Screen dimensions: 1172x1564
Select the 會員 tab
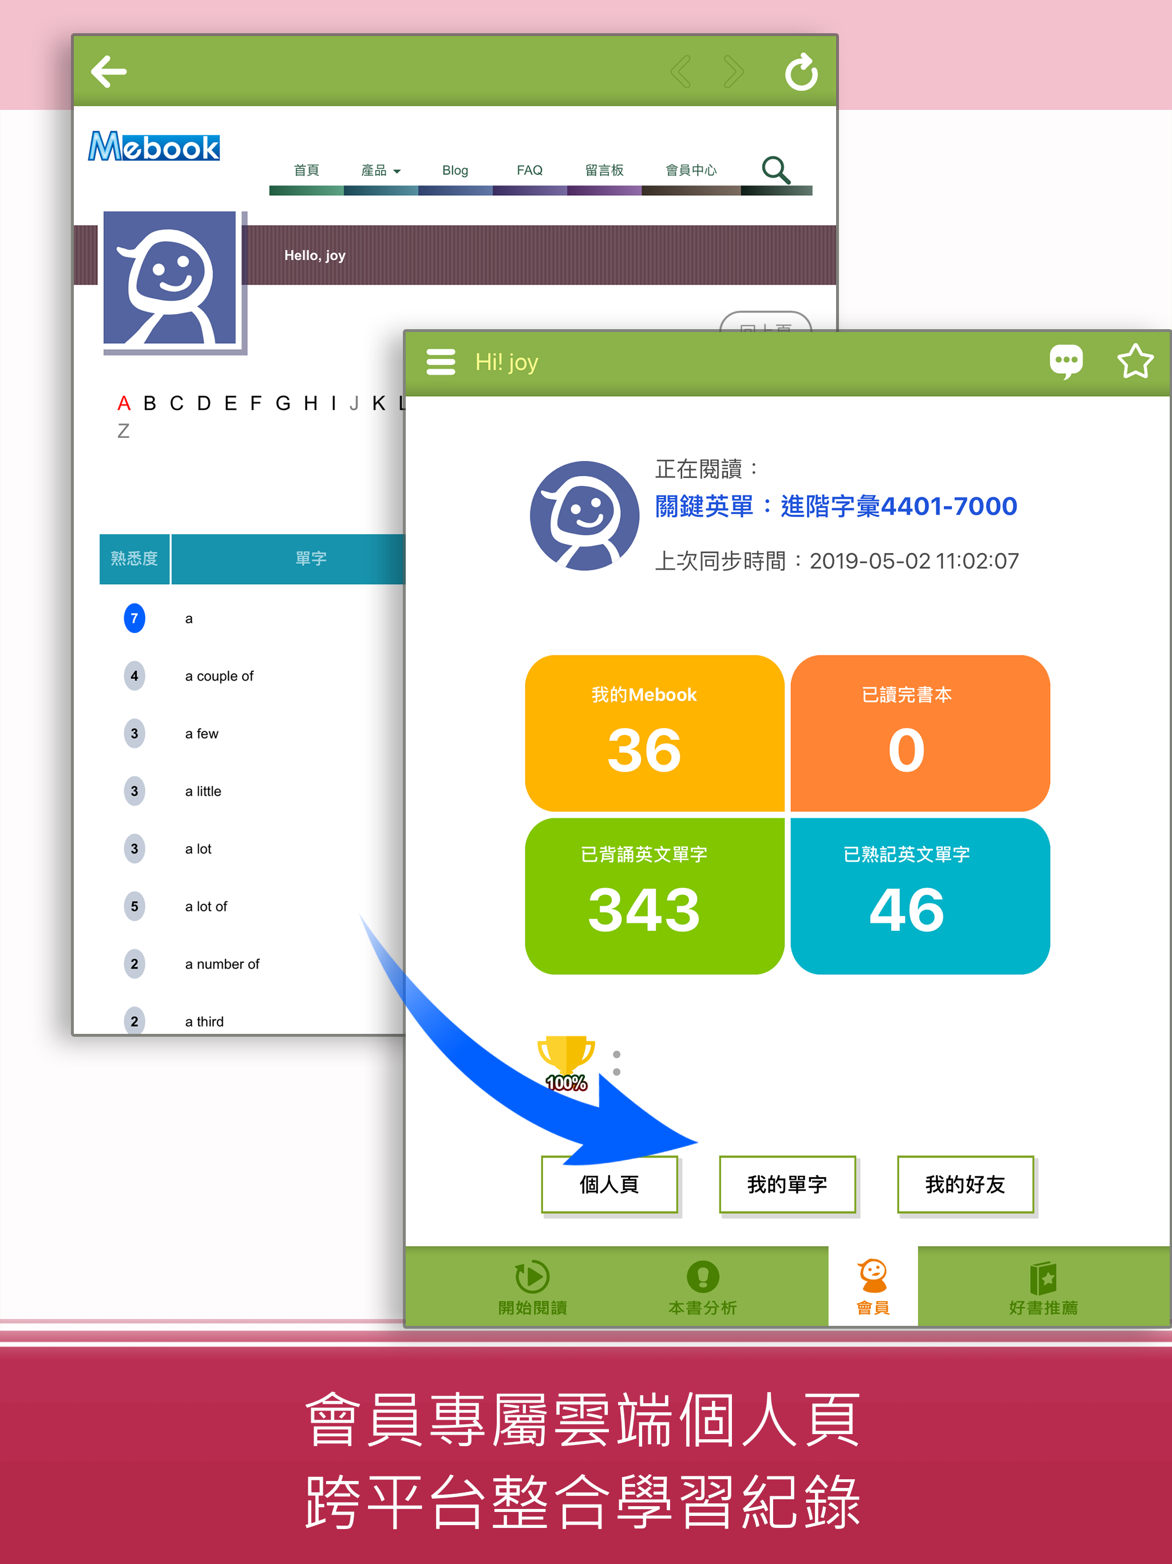(x=873, y=1286)
